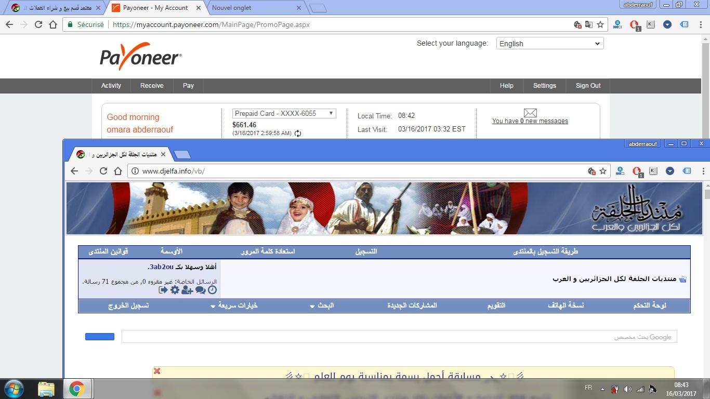Image resolution: width=710 pixels, height=399 pixels.
Task: Open لوحة التحكم control panel link
Action: 650,305
